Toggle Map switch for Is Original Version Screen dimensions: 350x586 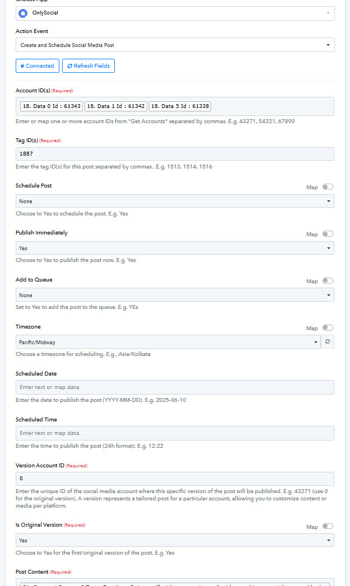328,526
